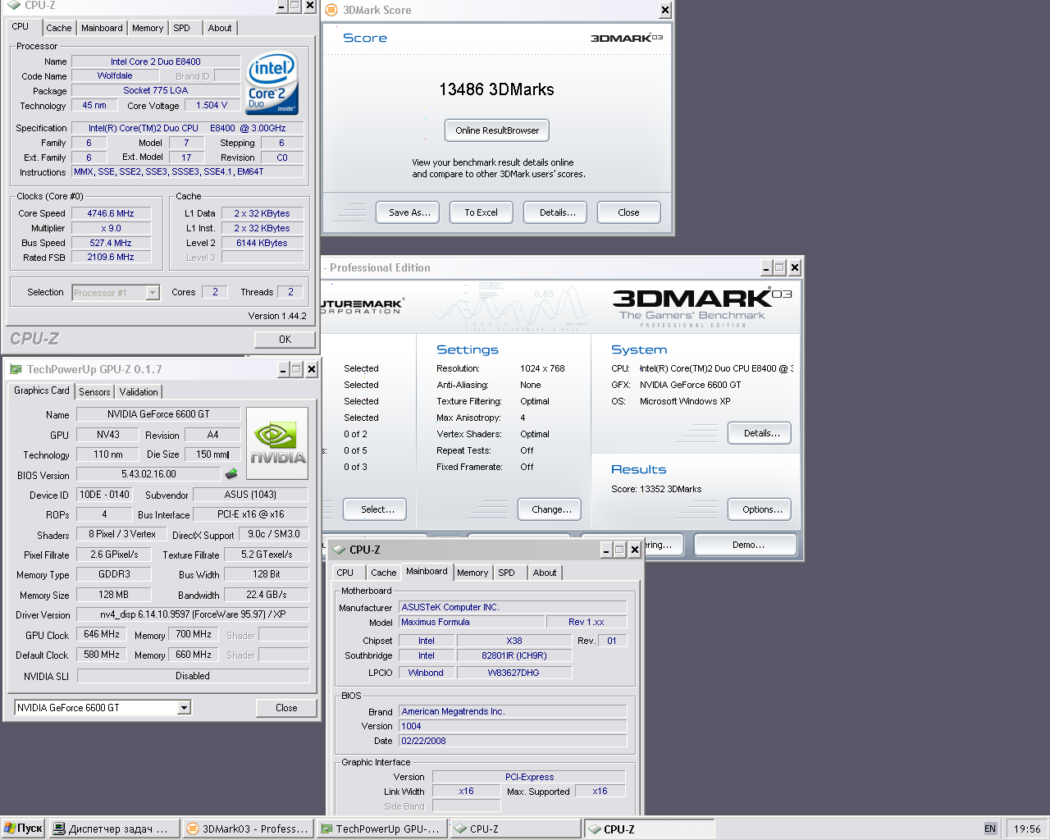The height and width of the screenshot is (840, 1050).
Task: Switch to the Validation tab in GPU-Z
Action: click(139, 392)
